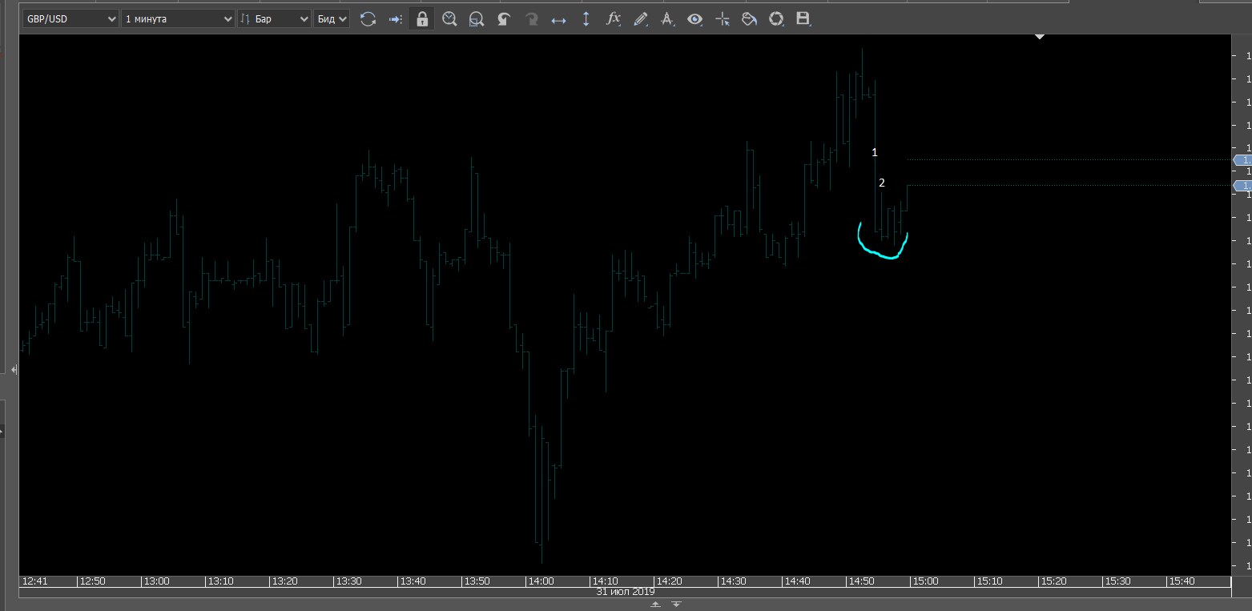The height and width of the screenshot is (611, 1252).
Task: Click the paint bucket color icon
Action: click(x=749, y=18)
